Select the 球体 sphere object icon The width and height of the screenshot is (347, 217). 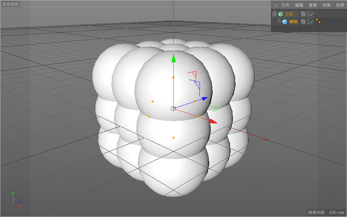[285, 22]
